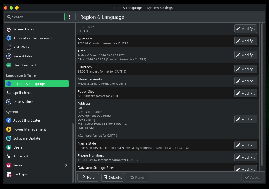Image resolution: width=269 pixels, height=189 pixels.
Task: Click the Backups icon in sidebar
Action: pyautogui.click(x=9, y=174)
